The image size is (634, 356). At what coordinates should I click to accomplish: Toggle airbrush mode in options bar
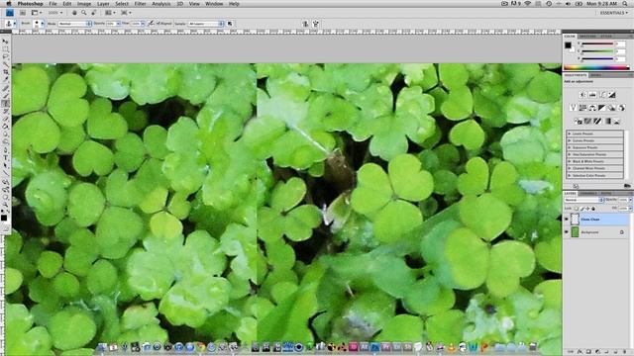pyautogui.click(x=151, y=24)
